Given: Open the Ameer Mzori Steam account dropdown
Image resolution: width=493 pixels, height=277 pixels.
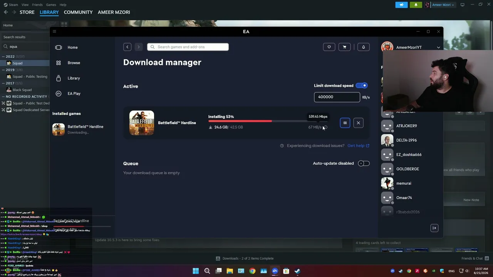Looking at the screenshot, I should pos(439,5).
